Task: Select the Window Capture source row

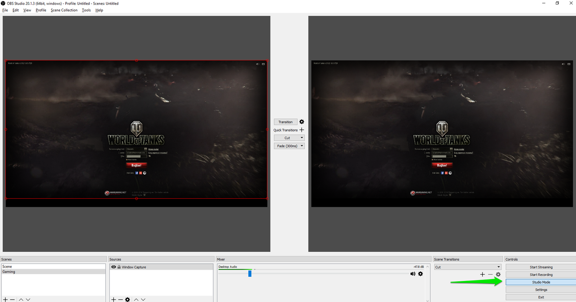Action: [x=162, y=267]
